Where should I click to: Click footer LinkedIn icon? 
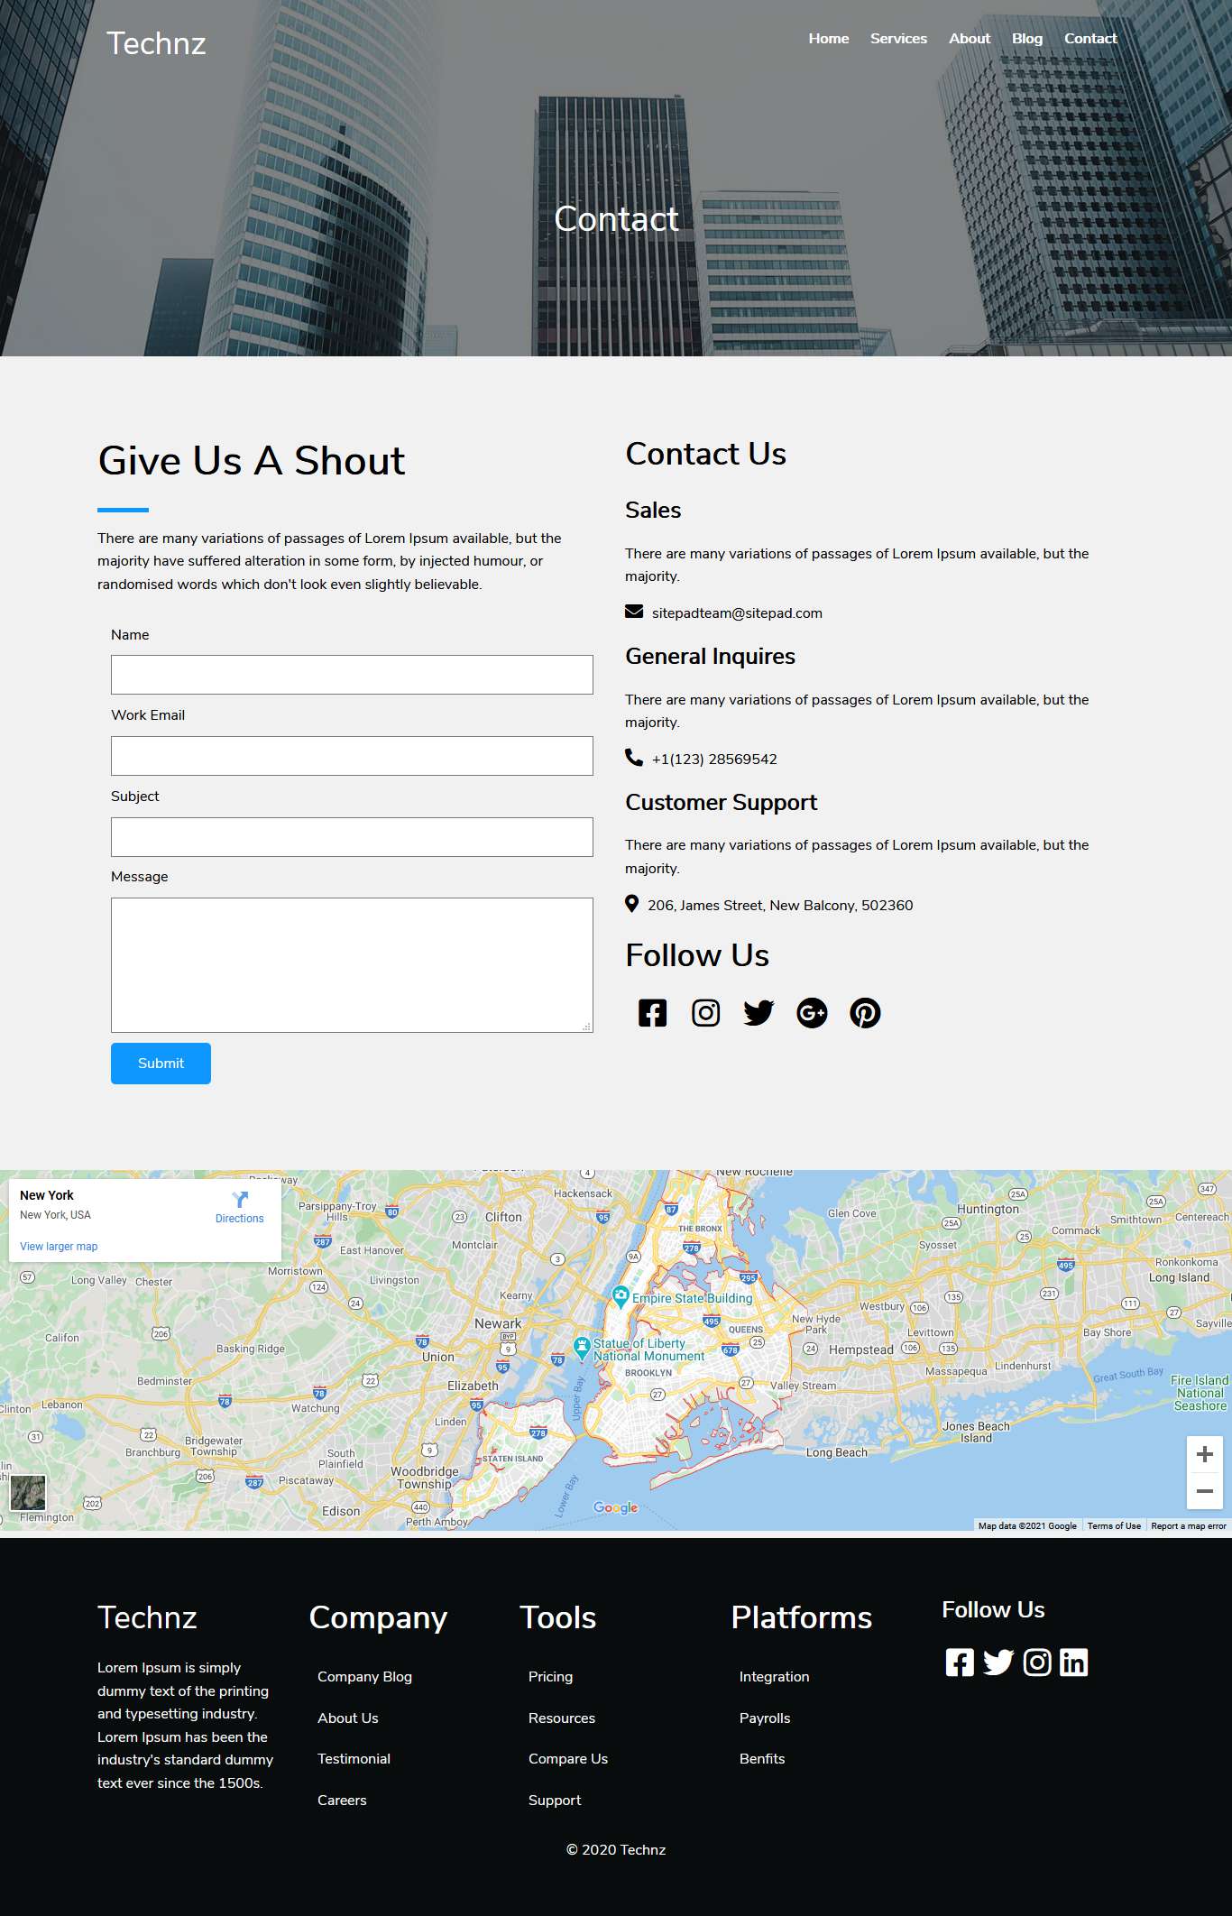(x=1073, y=1663)
